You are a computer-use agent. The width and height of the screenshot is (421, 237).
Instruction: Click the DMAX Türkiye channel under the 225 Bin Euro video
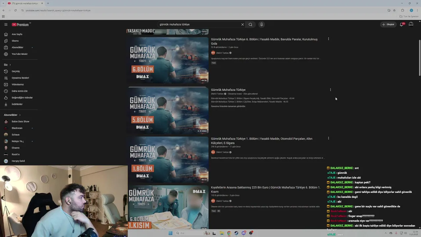point(222,201)
